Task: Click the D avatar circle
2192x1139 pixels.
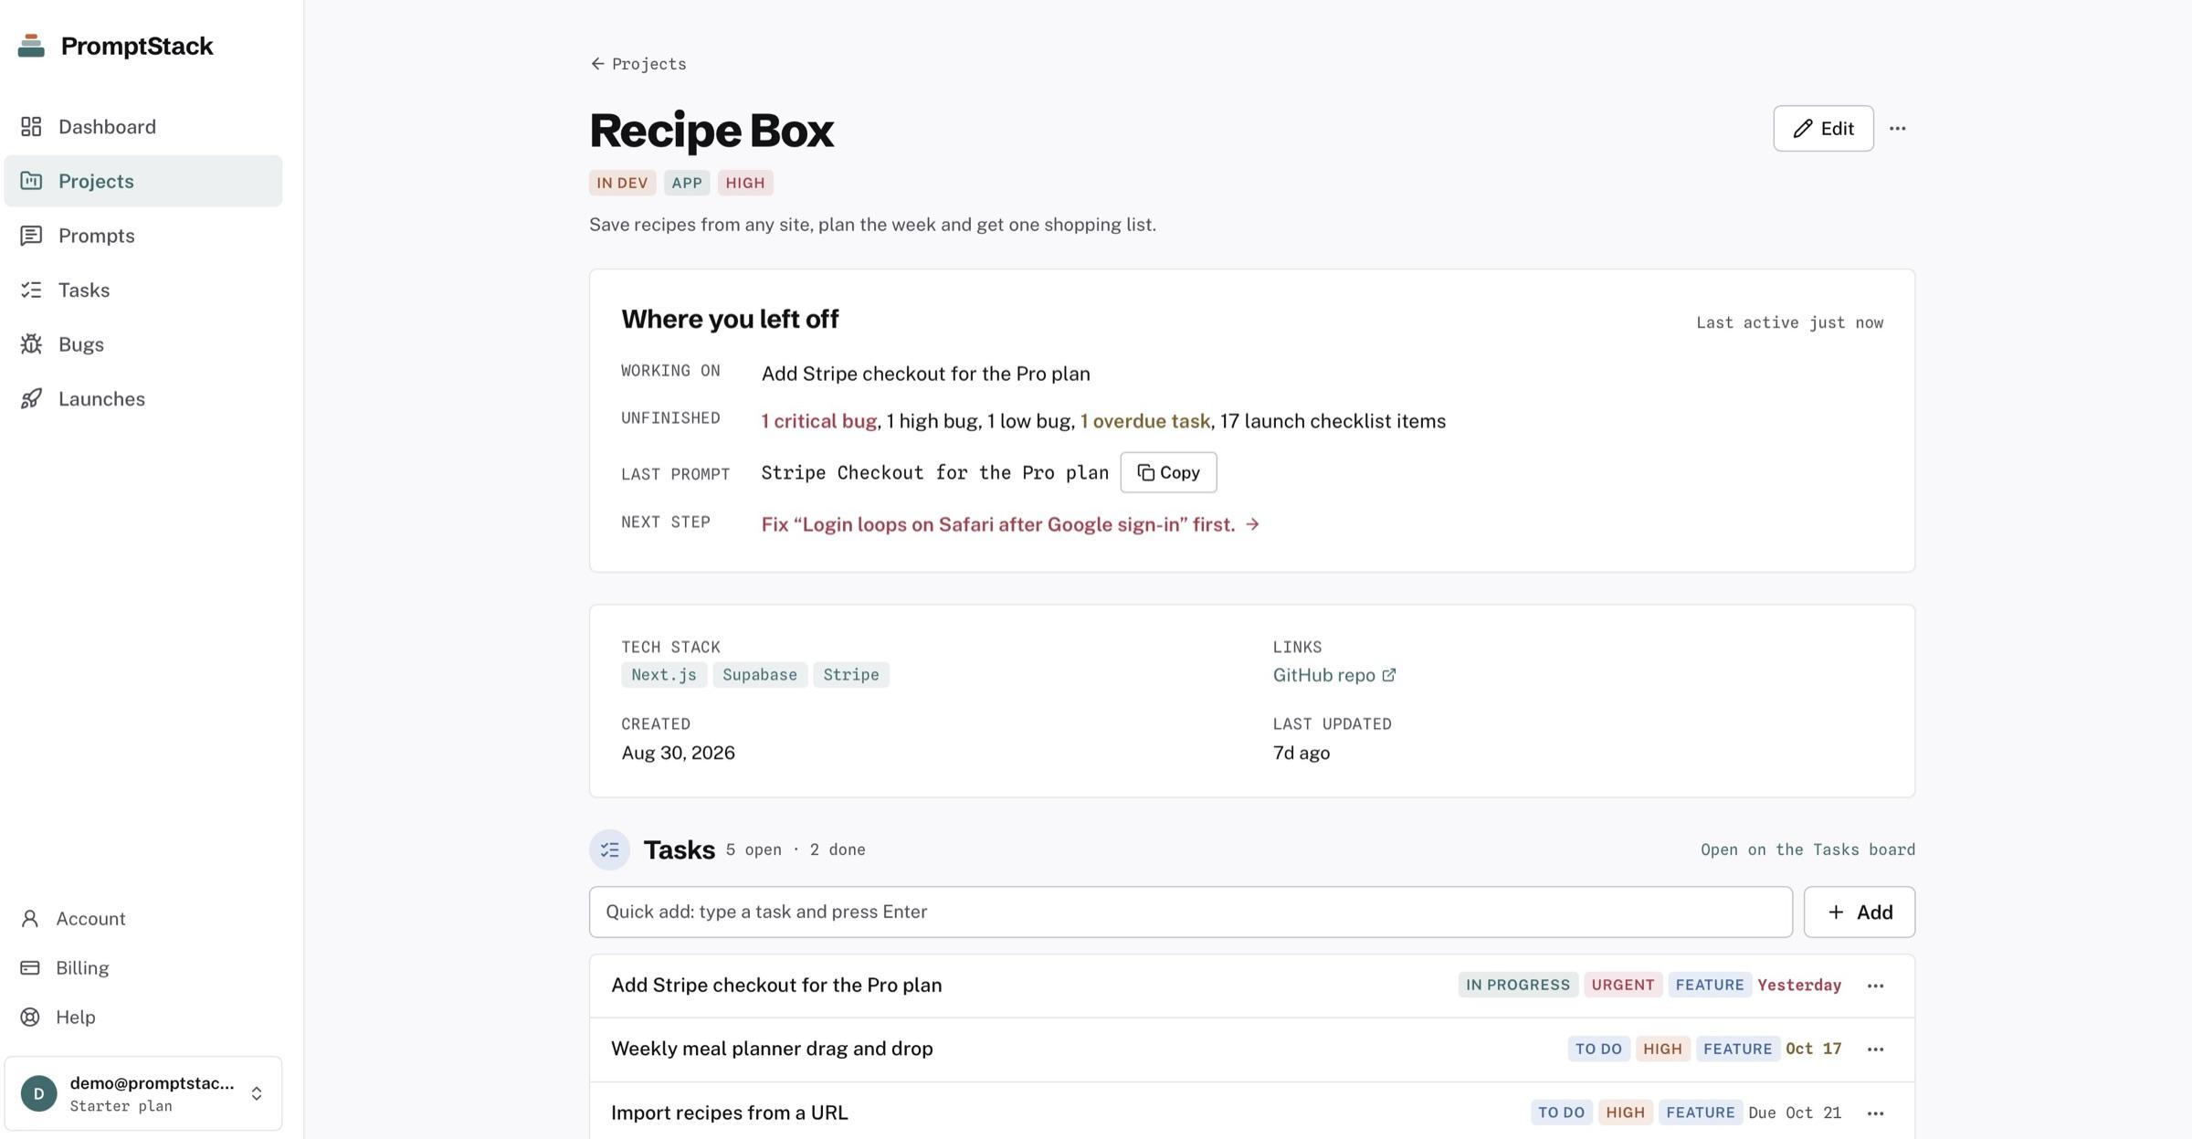Action: click(x=39, y=1093)
